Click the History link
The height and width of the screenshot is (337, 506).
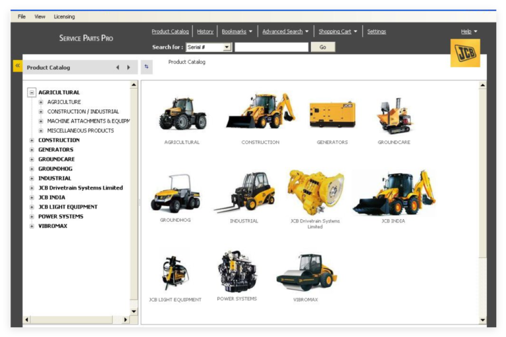click(x=205, y=32)
